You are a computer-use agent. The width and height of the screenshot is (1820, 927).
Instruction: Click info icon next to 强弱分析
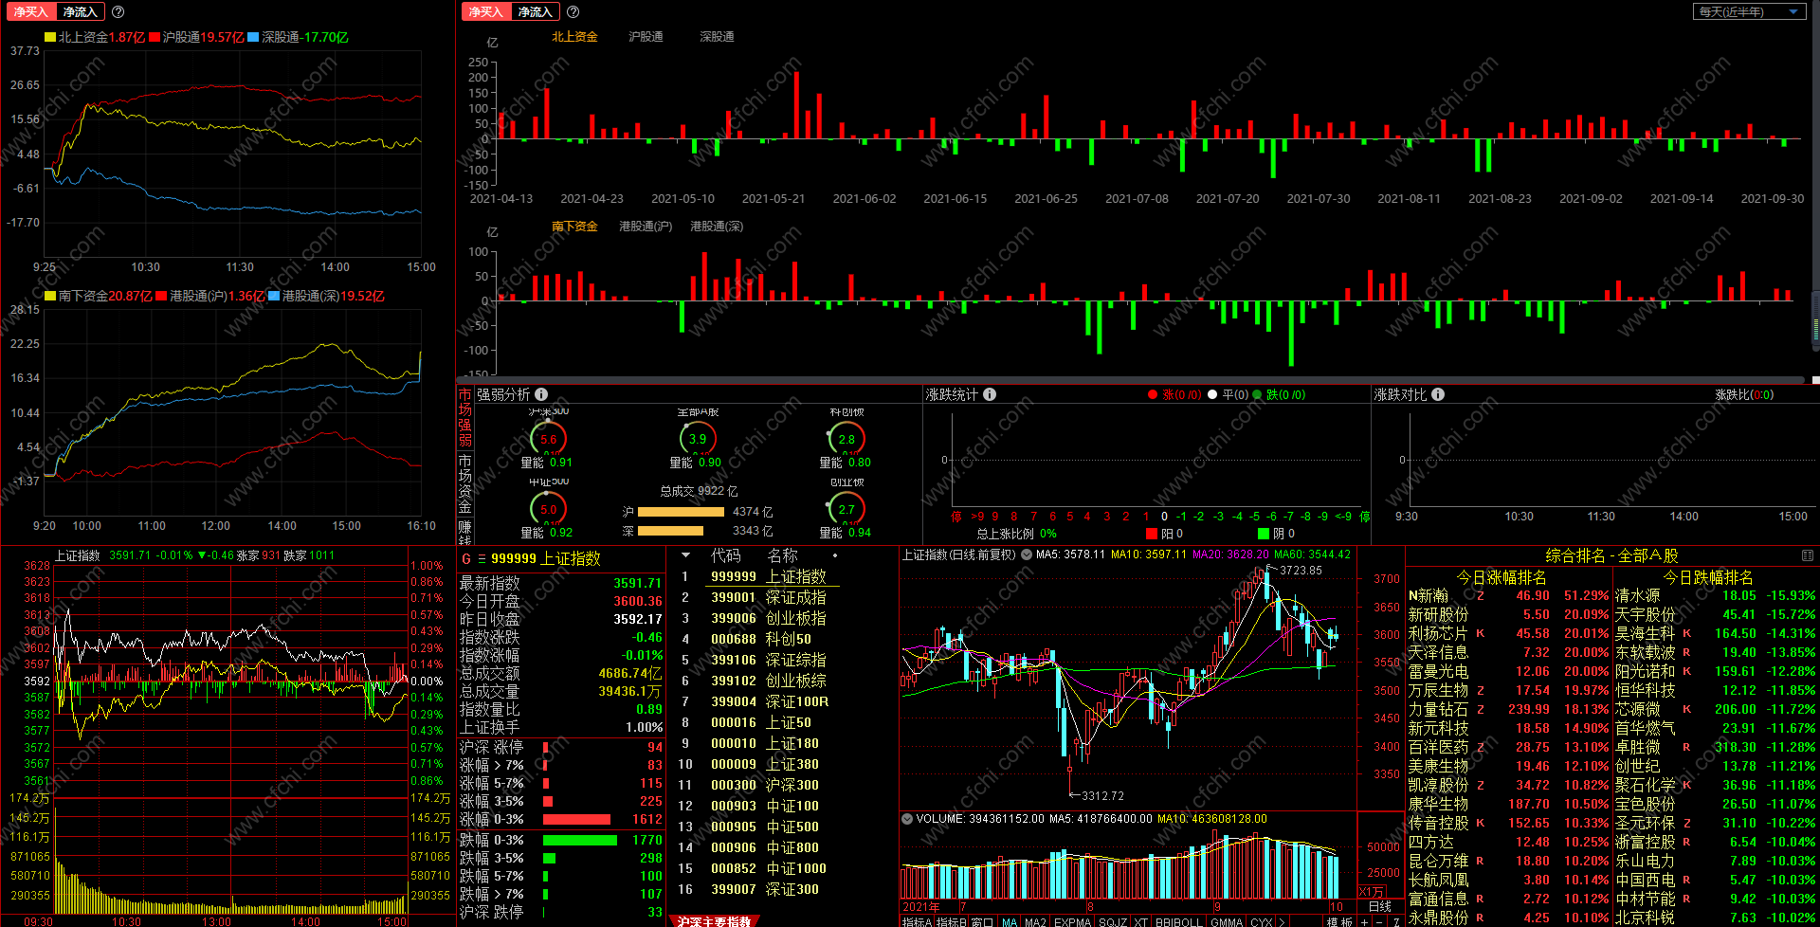click(x=541, y=394)
